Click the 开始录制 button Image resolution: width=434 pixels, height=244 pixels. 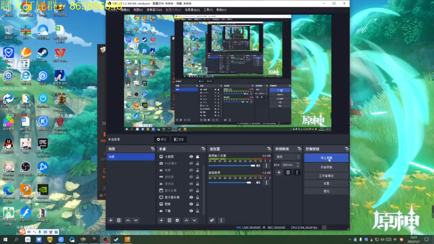point(327,168)
